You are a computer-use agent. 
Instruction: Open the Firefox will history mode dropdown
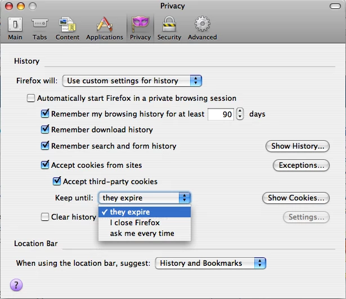(x=132, y=81)
